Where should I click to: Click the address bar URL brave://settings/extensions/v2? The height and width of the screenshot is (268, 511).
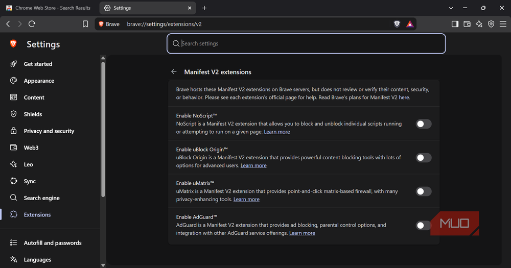click(164, 24)
